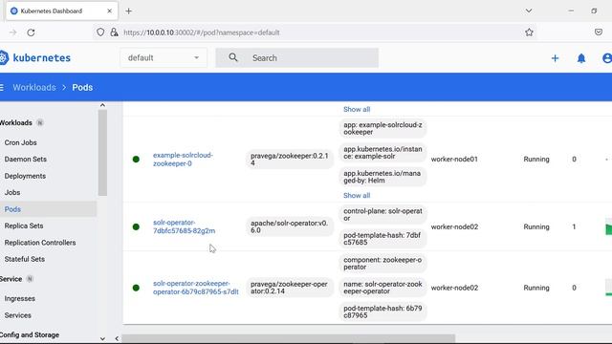Open Deployments in sidebar

pyautogui.click(x=25, y=176)
